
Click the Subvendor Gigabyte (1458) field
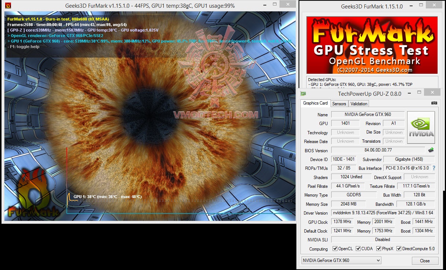click(409, 159)
